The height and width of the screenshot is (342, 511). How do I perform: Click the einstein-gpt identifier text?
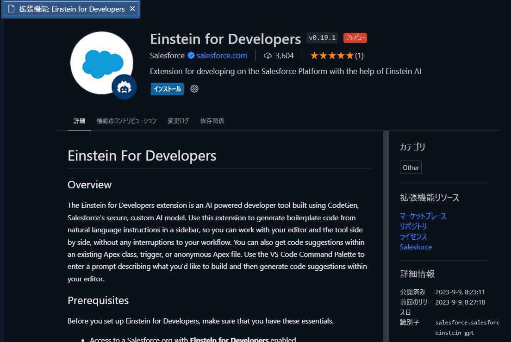[x=454, y=333]
